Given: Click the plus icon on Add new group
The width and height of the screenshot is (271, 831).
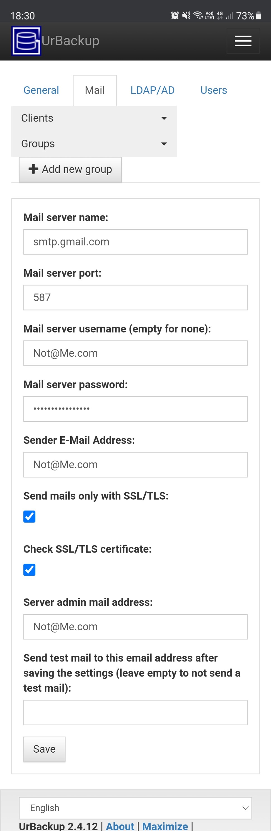Looking at the screenshot, I should tap(33, 169).
